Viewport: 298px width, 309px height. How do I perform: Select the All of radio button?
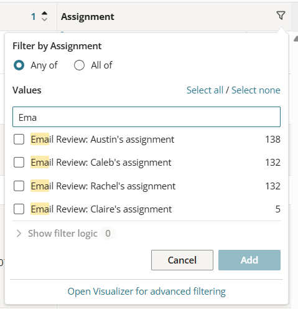(x=79, y=65)
